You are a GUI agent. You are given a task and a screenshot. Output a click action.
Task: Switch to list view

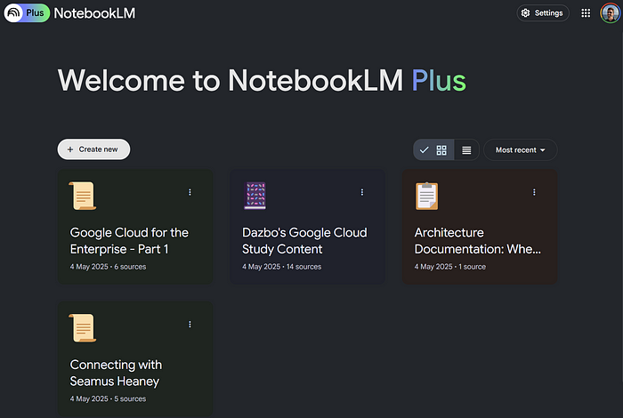[x=466, y=150]
